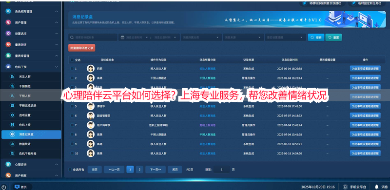Click the 危机干预月报 sidebar icon
Viewport: 390px width, 190px height.
click(12, 153)
